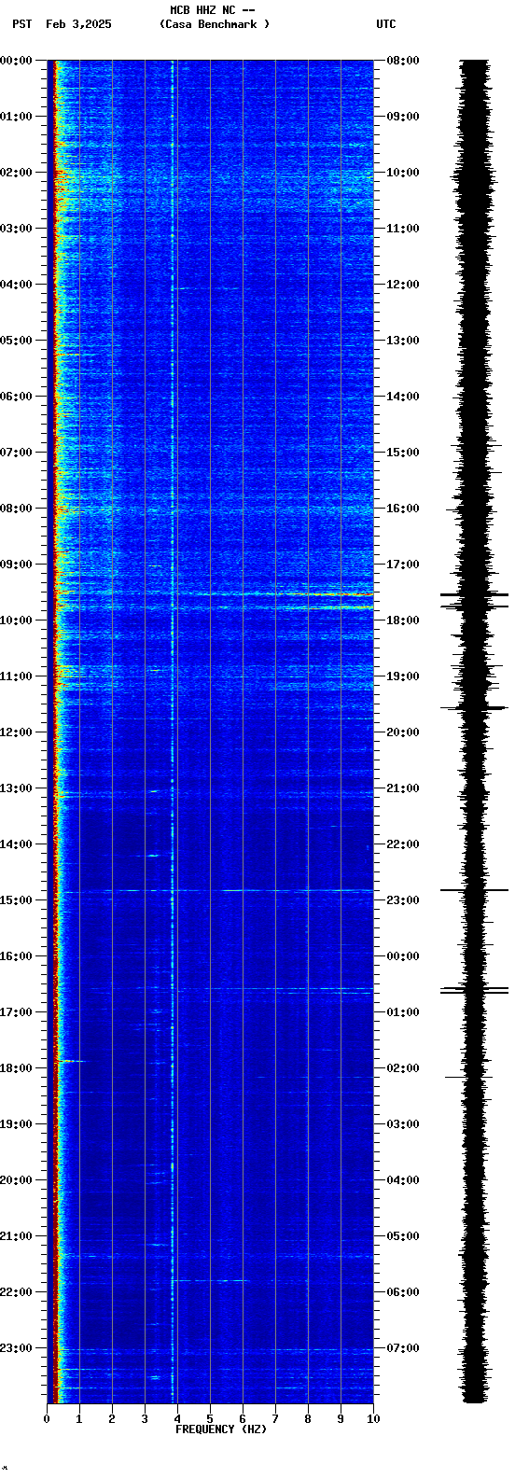Click the 'UTC' timezone label
This screenshot has width=515, height=1478.
(x=386, y=24)
